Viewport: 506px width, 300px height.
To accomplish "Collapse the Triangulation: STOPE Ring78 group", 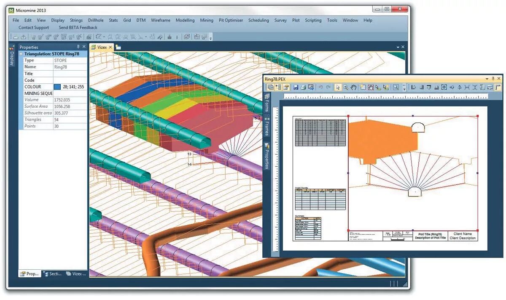I will click(22, 54).
